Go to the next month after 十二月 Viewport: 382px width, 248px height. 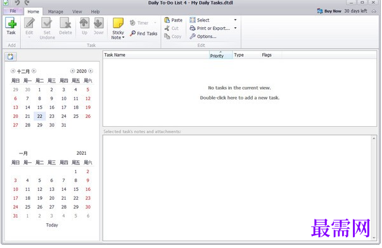point(34,71)
